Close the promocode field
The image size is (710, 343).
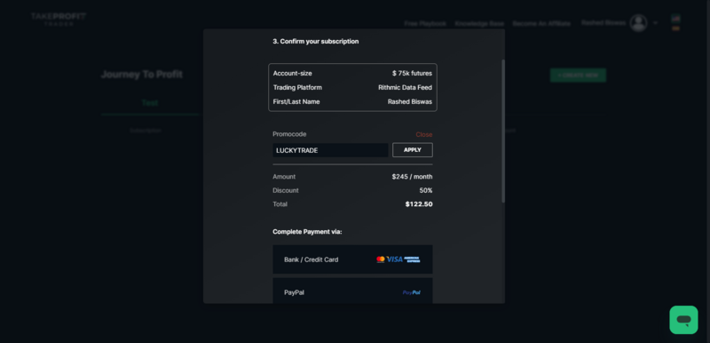[424, 134]
